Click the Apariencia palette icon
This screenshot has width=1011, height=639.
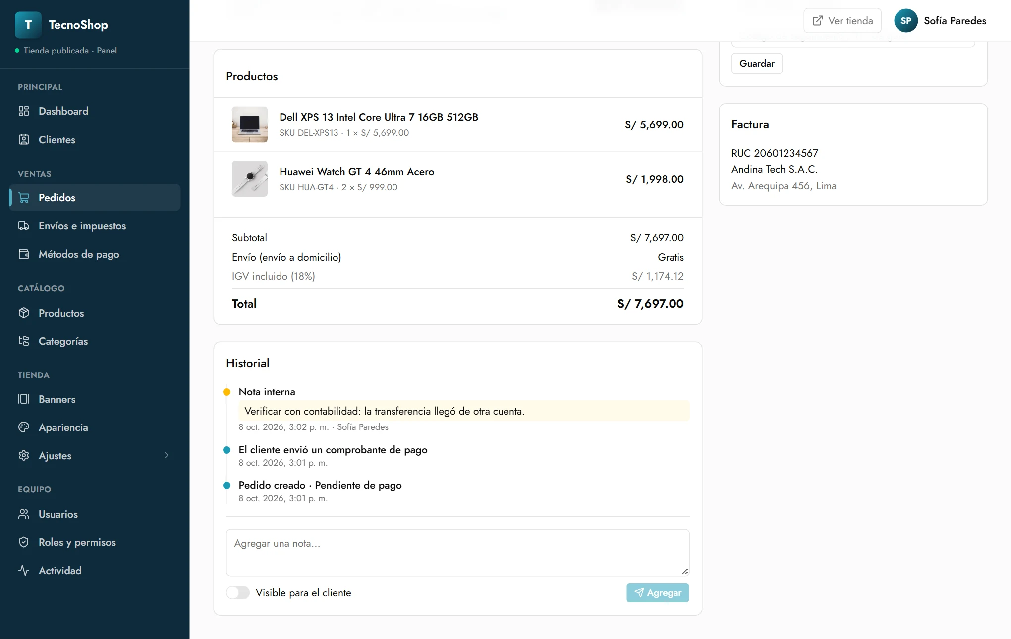[24, 427]
